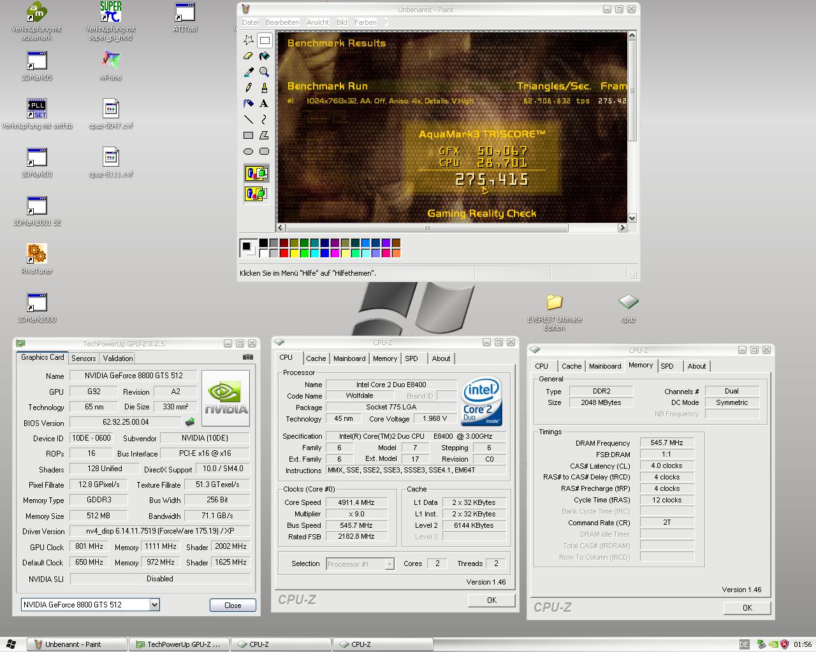Choose the ellipse tool in Paint

pyautogui.click(x=249, y=151)
